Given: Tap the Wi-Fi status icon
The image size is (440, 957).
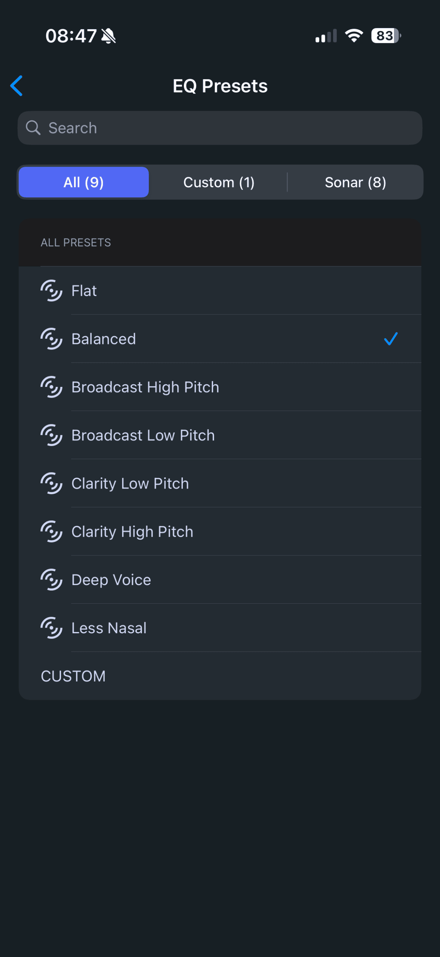Looking at the screenshot, I should pyautogui.click(x=354, y=36).
